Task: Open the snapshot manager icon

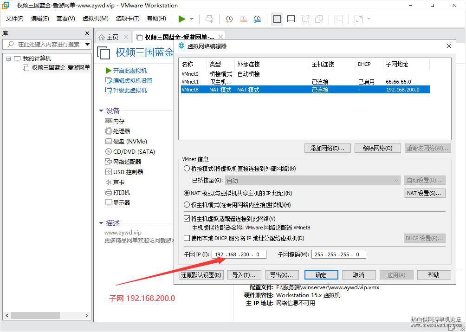Action: coord(258,19)
